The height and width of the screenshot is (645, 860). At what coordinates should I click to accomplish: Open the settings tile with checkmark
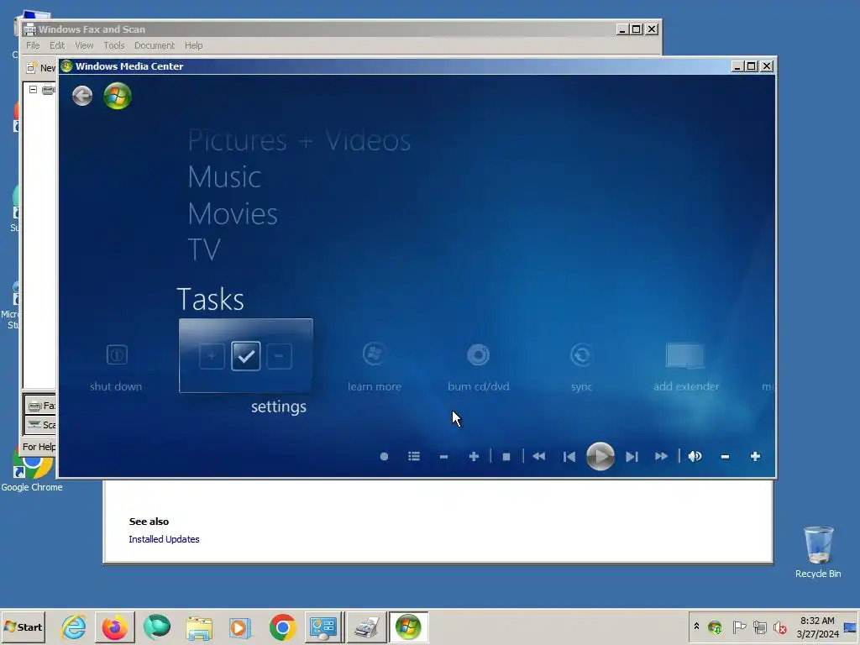click(x=246, y=355)
